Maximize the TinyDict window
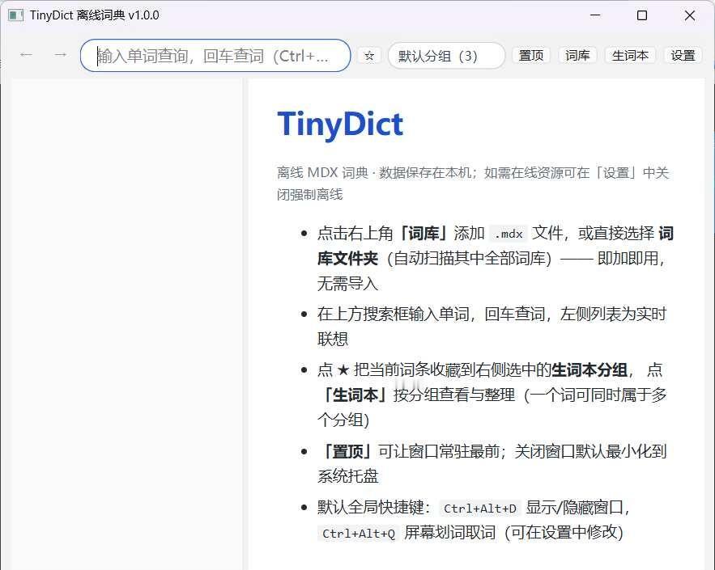The width and height of the screenshot is (715, 570). 641,15
